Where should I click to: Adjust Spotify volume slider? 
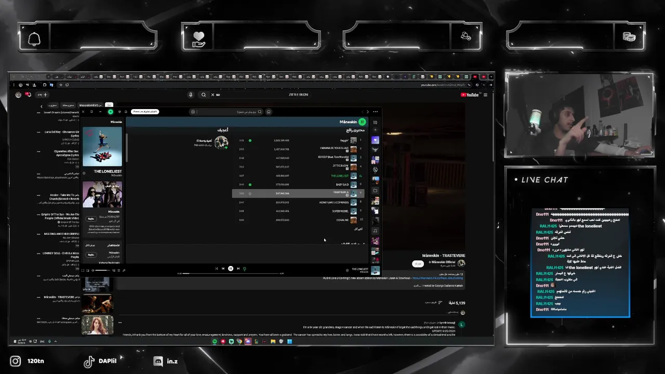coord(102,270)
